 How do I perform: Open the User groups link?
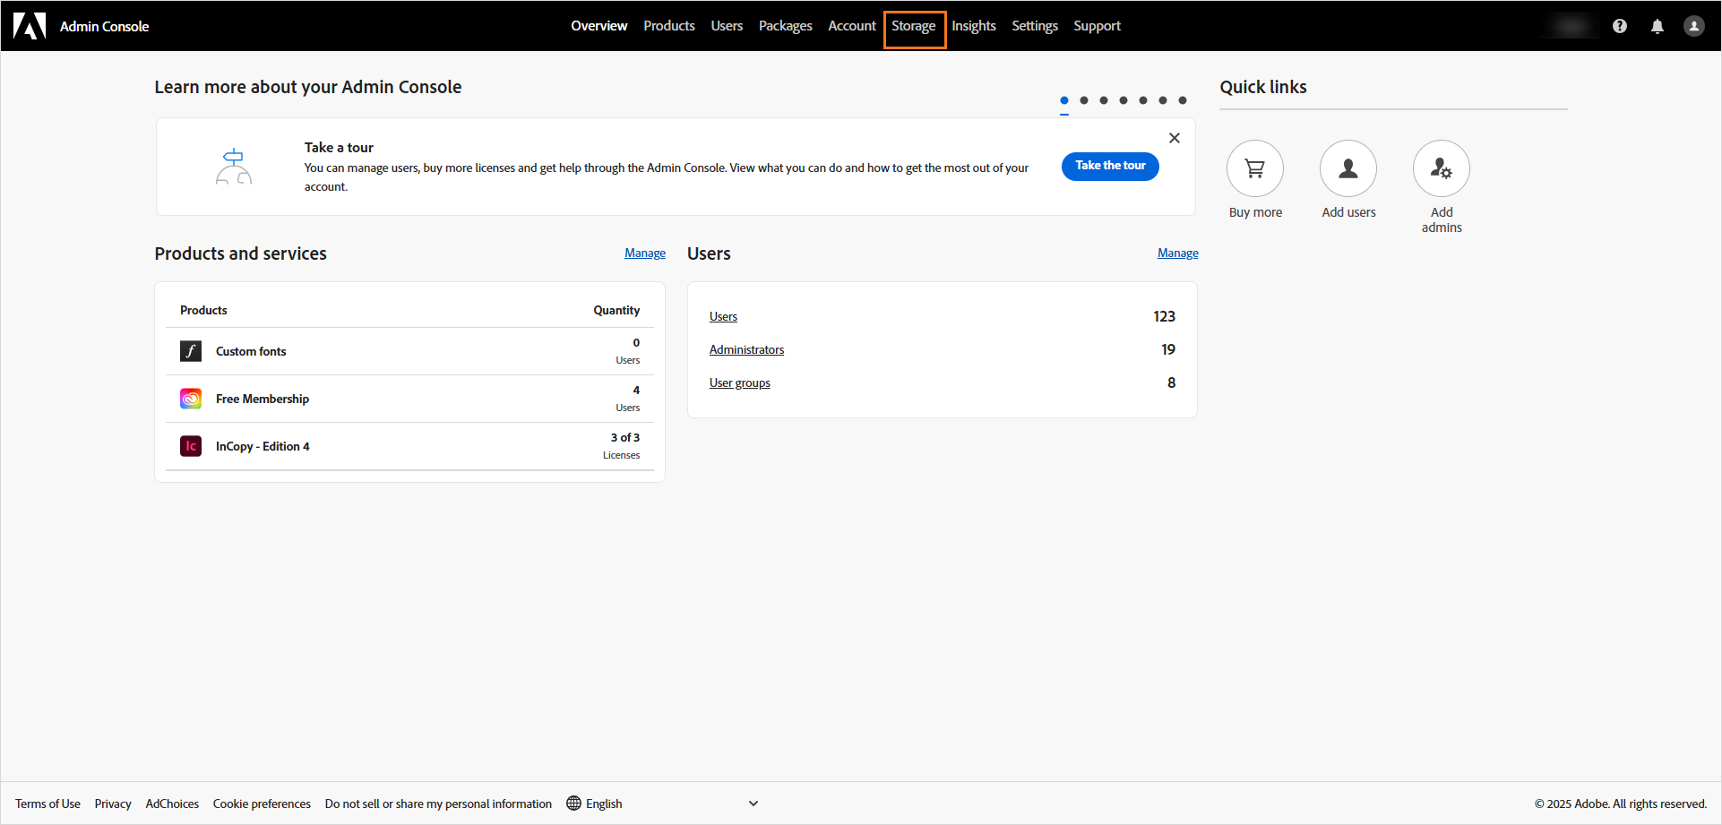tap(740, 382)
